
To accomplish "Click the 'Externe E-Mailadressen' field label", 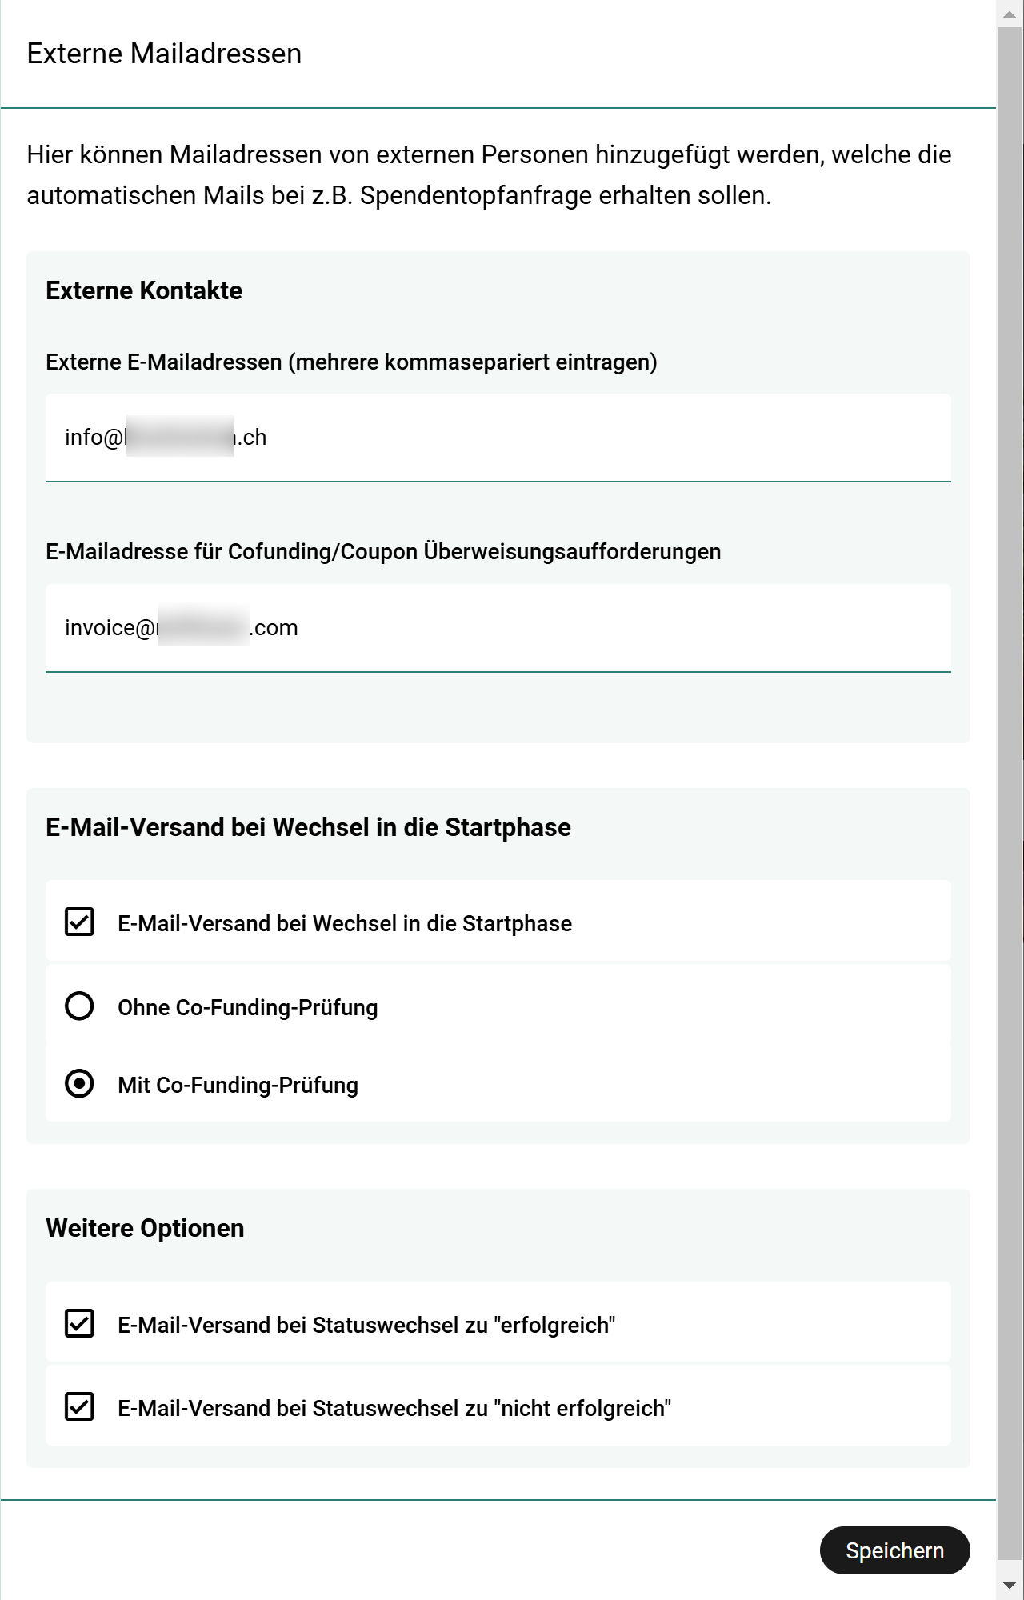I will pyautogui.click(x=351, y=362).
